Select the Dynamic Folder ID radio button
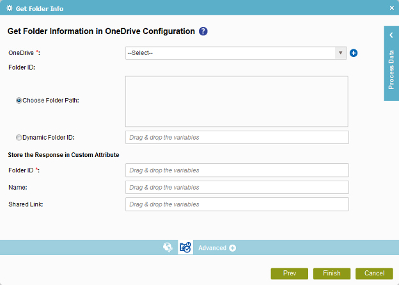399x285 pixels. pos(19,138)
